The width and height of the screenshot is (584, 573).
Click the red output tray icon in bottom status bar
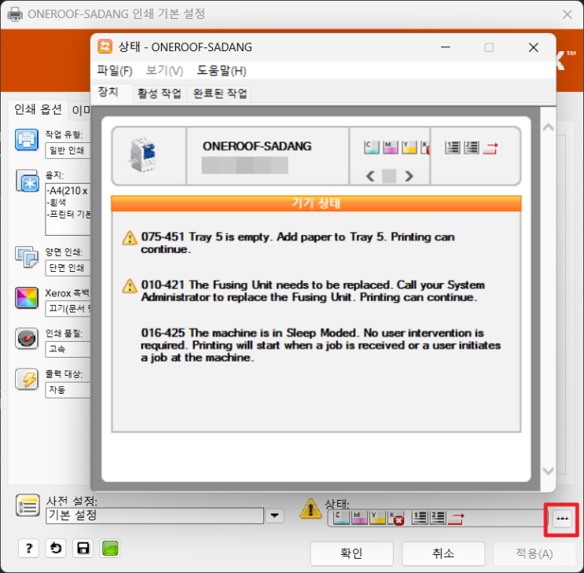456,518
